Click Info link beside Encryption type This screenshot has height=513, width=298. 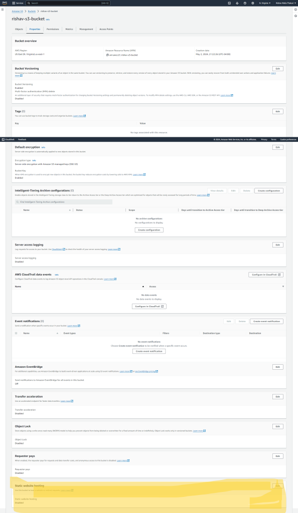(x=34, y=161)
